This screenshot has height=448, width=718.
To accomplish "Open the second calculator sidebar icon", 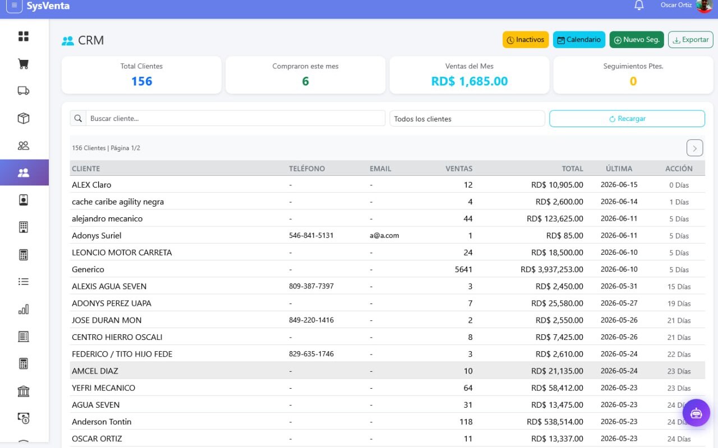I will (x=24, y=363).
